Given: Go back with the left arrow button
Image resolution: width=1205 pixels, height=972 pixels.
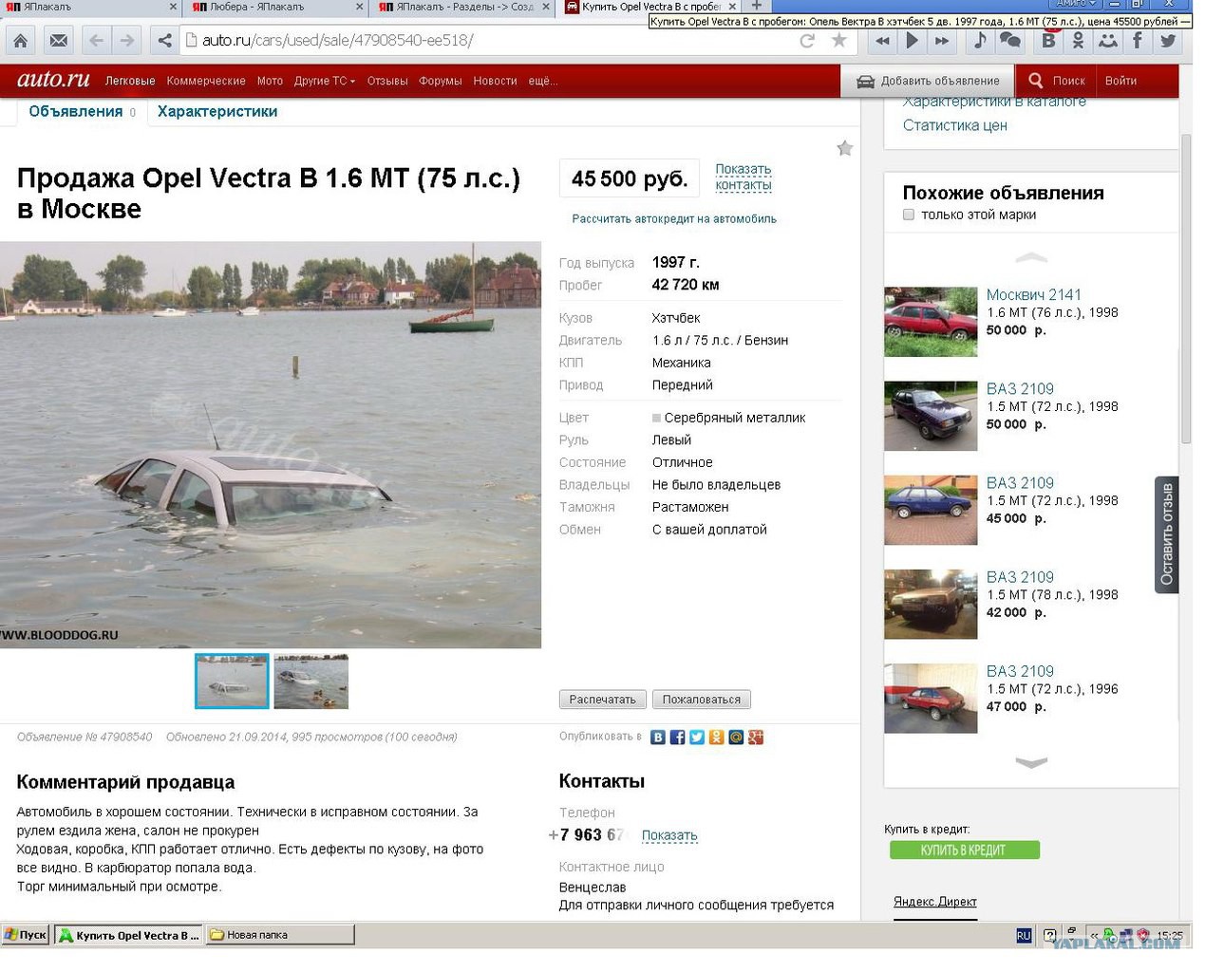Looking at the screenshot, I should (x=96, y=41).
